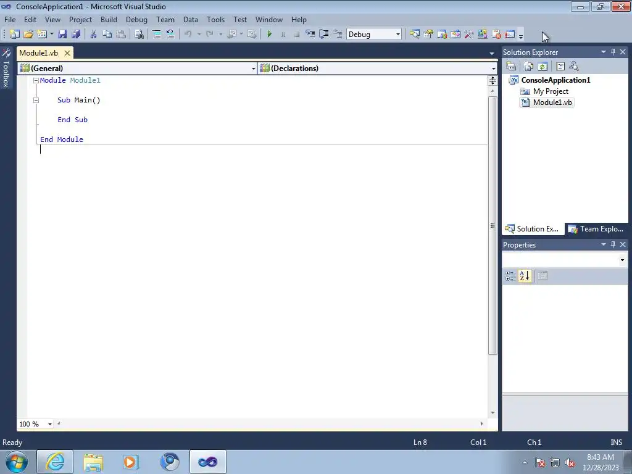Click the Copy icon in the toolbar
This screenshot has height=474, width=632.
coord(107,35)
